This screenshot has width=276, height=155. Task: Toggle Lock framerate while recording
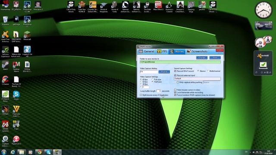click(x=175, y=93)
